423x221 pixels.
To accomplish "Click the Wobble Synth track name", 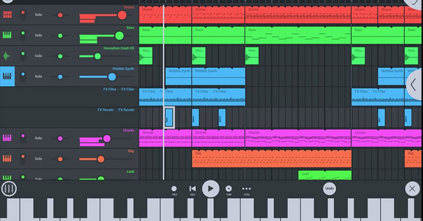I will pos(123,69).
